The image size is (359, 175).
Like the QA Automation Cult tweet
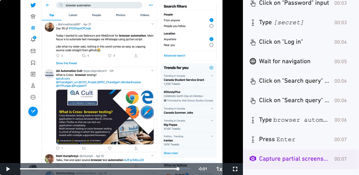(x=110, y=148)
